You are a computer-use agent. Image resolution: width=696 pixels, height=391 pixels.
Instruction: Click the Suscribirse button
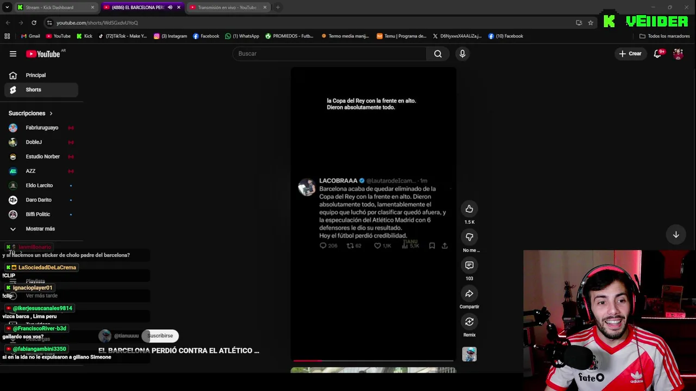pyautogui.click(x=160, y=336)
